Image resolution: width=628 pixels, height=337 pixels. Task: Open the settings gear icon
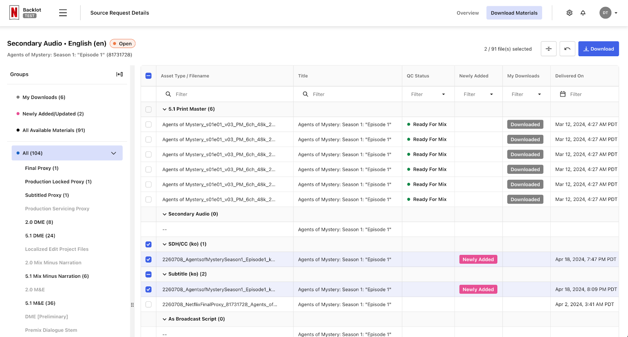(x=570, y=13)
